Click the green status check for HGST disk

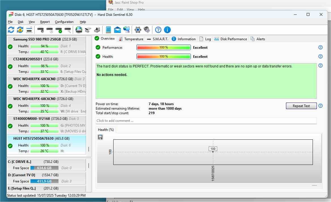[x=10, y=146]
